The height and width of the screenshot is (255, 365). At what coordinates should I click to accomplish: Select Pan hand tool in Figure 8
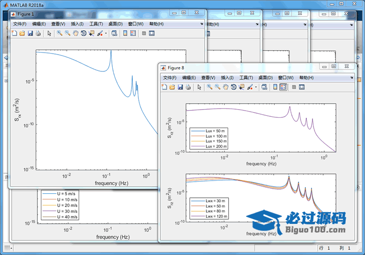(225, 87)
